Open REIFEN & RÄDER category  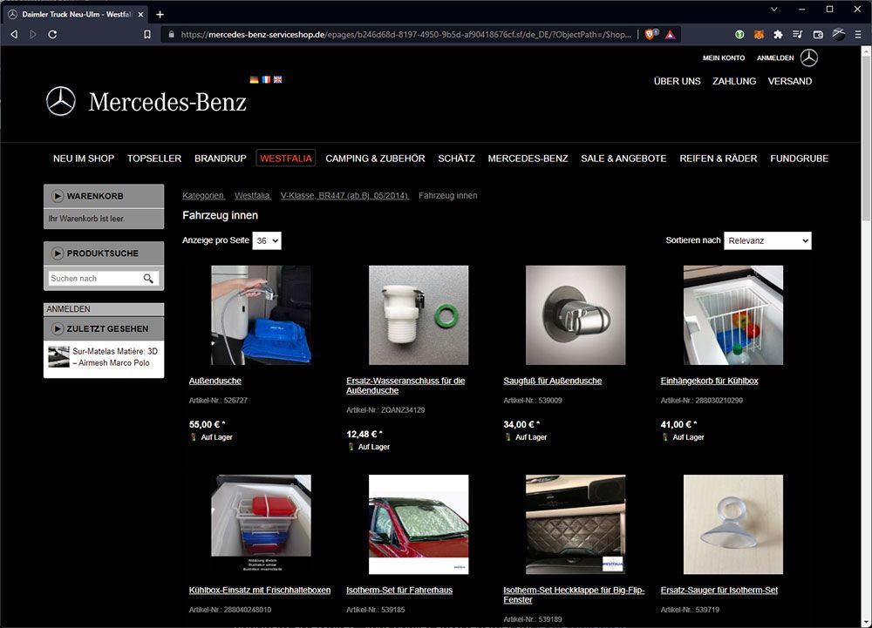click(x=718, y=159)
